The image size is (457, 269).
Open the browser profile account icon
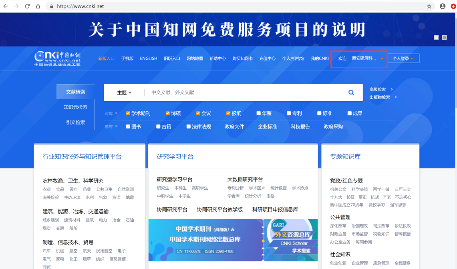coord(443,6)
